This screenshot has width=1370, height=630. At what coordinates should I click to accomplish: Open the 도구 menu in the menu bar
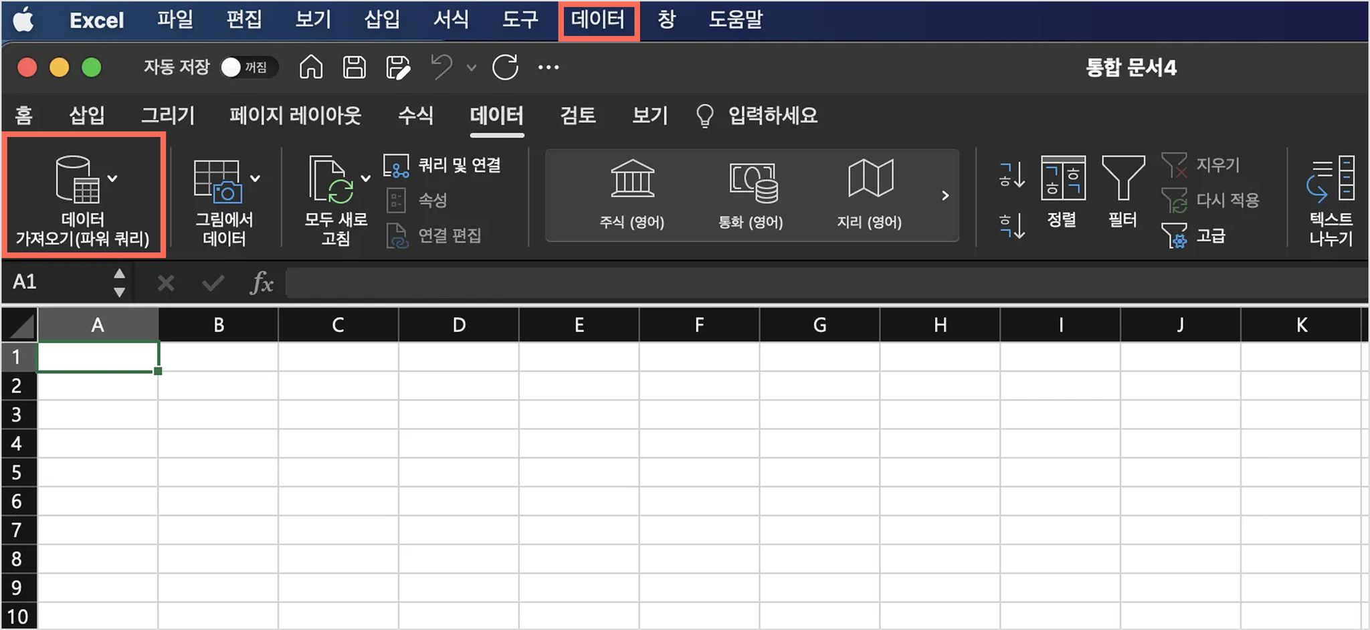520,19
